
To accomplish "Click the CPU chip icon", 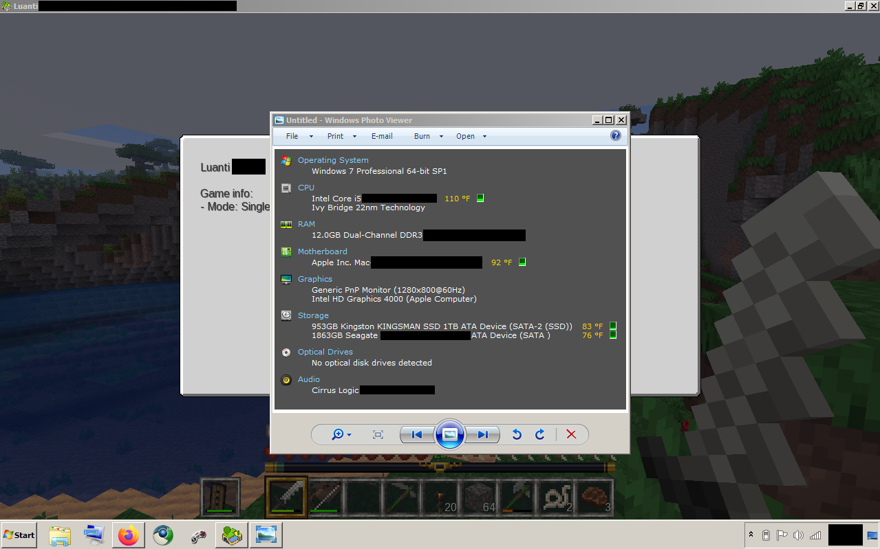I will coord(286,188).
